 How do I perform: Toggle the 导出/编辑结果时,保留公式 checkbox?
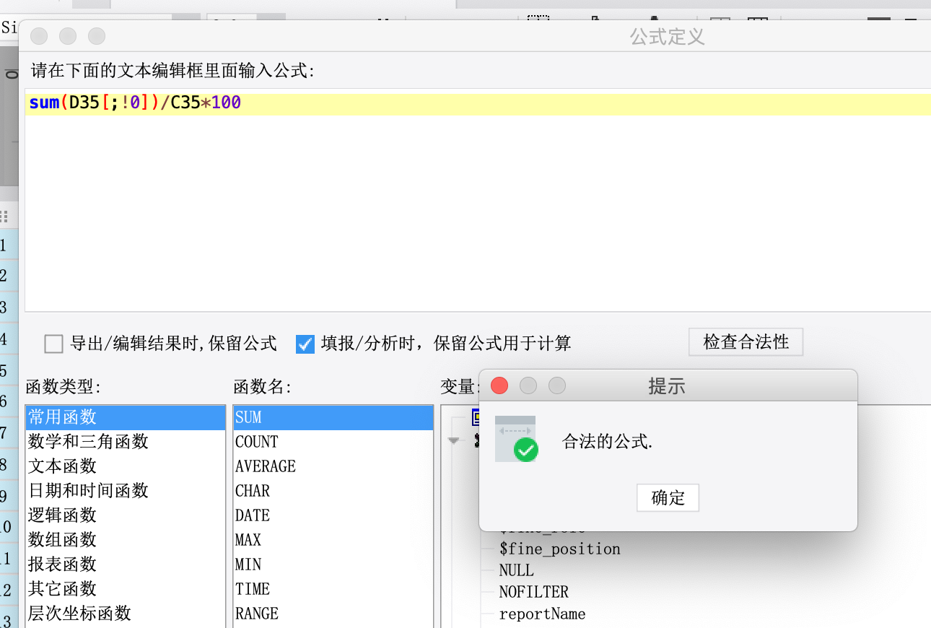pyautogui.click(x=54, y=344)
